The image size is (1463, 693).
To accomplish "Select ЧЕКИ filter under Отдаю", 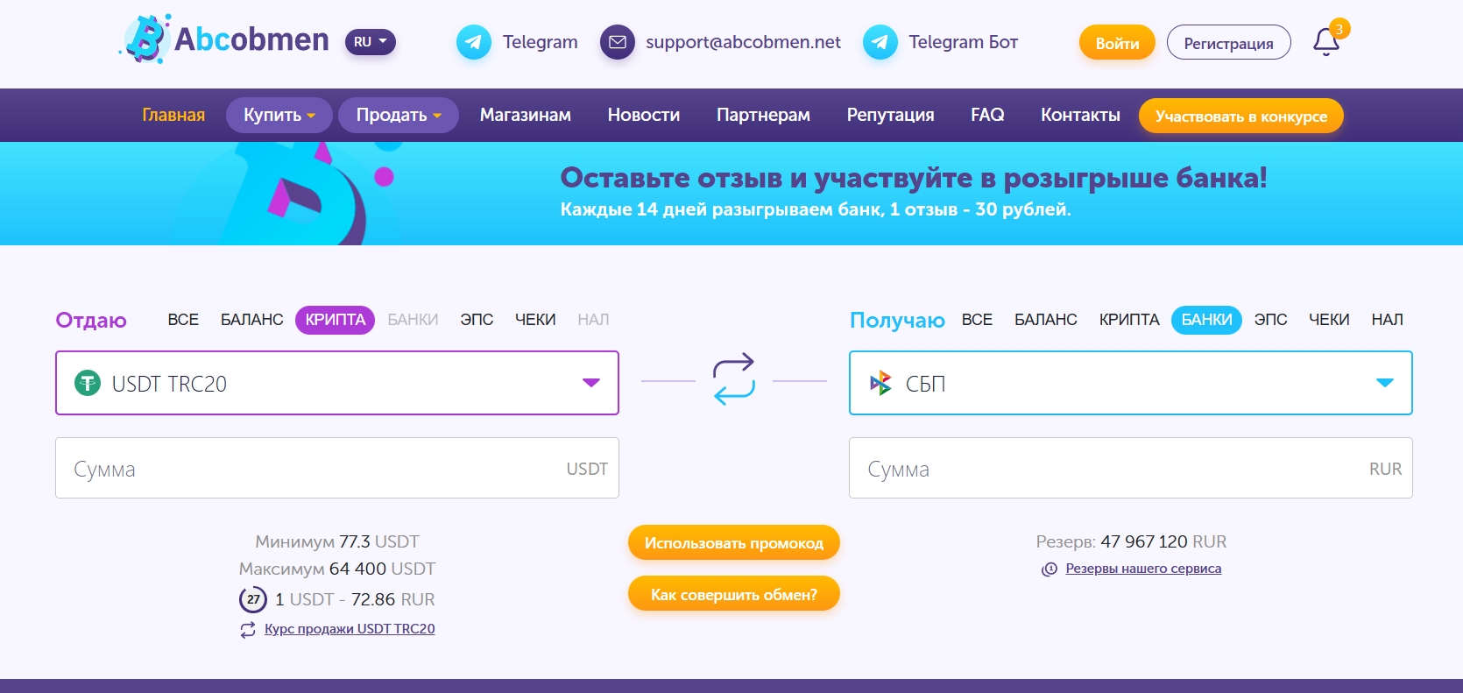I will [535, 320].
